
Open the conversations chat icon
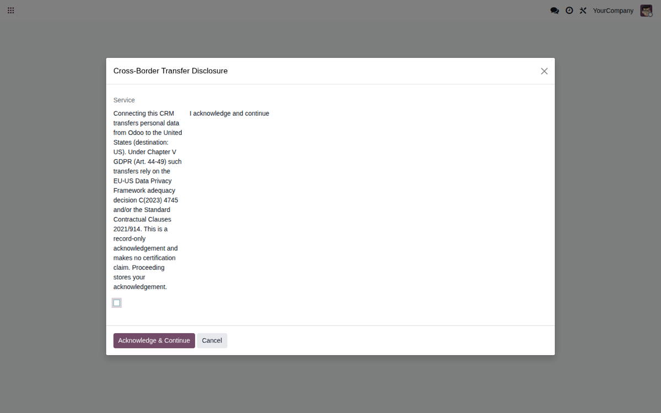coord(555,10)
